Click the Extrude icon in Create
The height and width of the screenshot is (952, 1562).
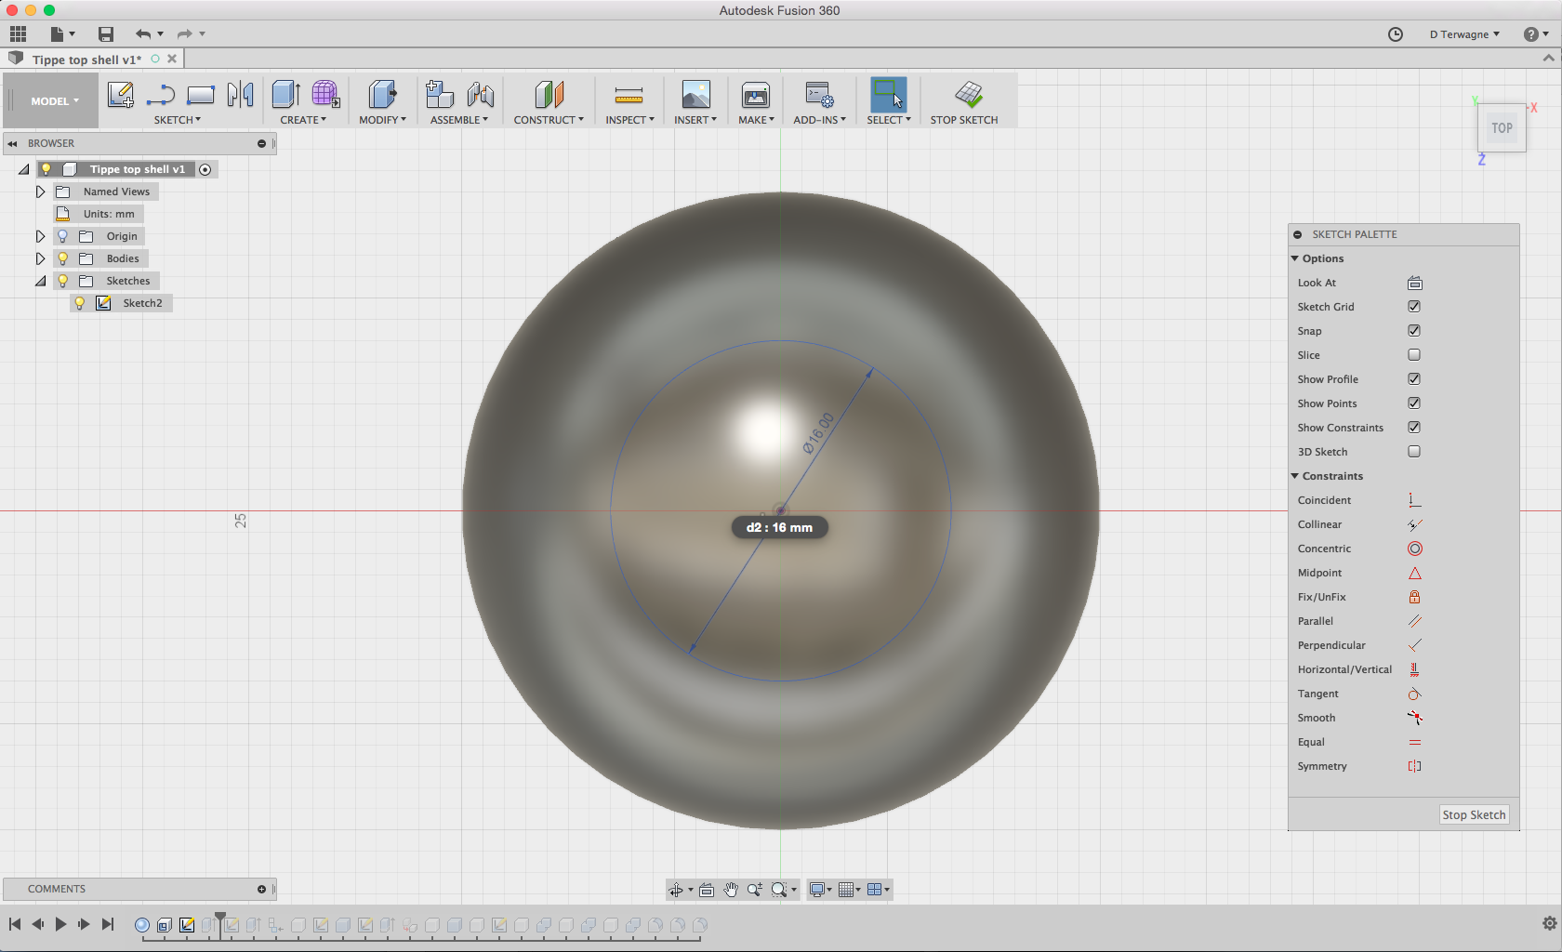286,94
